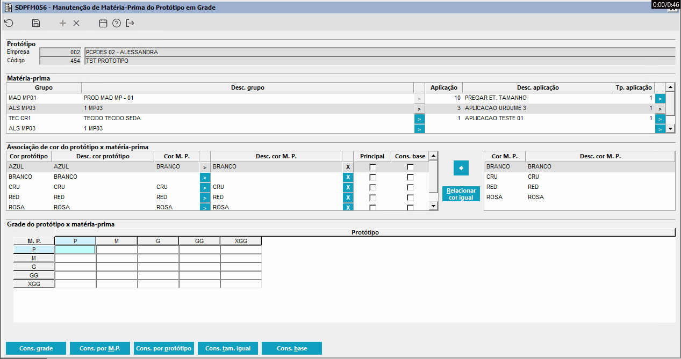681x359 pixels.
Task: Select grade cell at M.P. M, column M
Action: click(x=117, y=258)
